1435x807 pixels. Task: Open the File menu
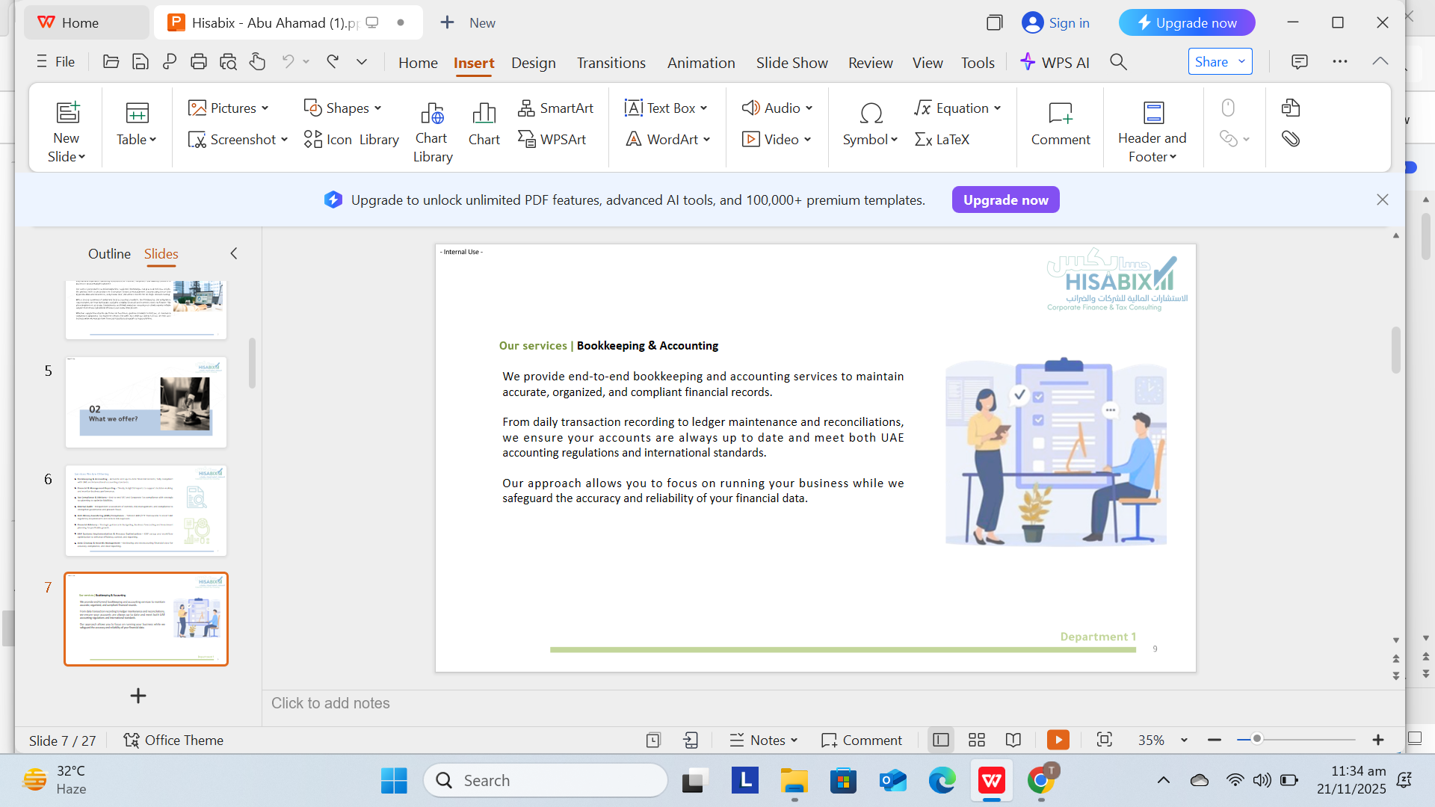point(55,61)
